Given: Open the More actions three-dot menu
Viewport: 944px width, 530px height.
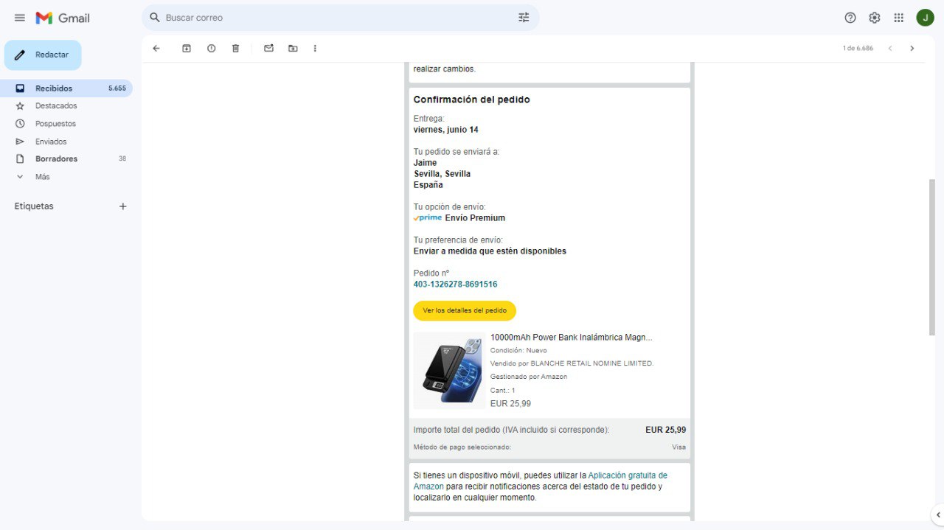Looking at the screenshot, I should (x=315, y=49).
